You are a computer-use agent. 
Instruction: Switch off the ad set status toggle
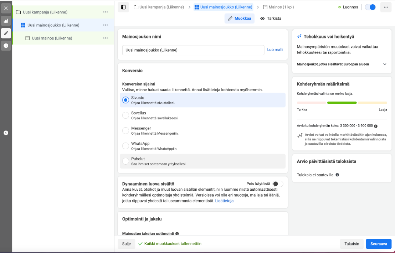tap(370, 7)
